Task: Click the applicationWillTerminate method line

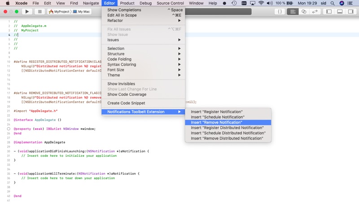Action: coord(76,174)
